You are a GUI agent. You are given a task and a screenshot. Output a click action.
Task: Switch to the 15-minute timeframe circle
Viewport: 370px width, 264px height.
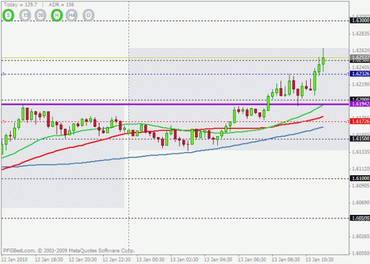pyautogui.click(x=25, y=15)
